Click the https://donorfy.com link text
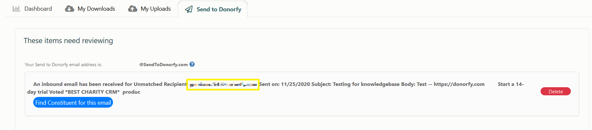 pyautogui.click(x=459, y=84)
